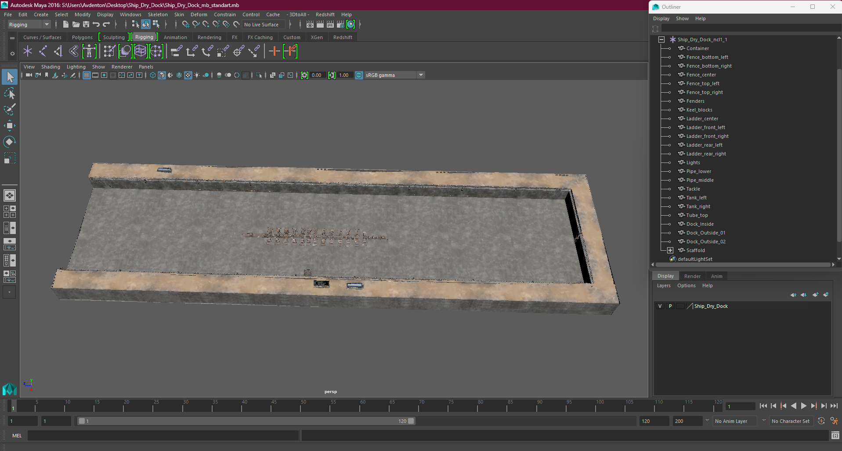Click the HumanIK quick rig character icon

pyautogui.click(x=89, y=51)
